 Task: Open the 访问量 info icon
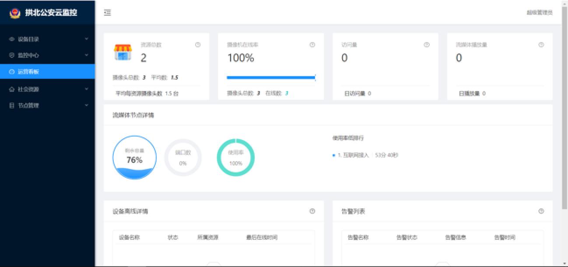[x=427, y=44]
